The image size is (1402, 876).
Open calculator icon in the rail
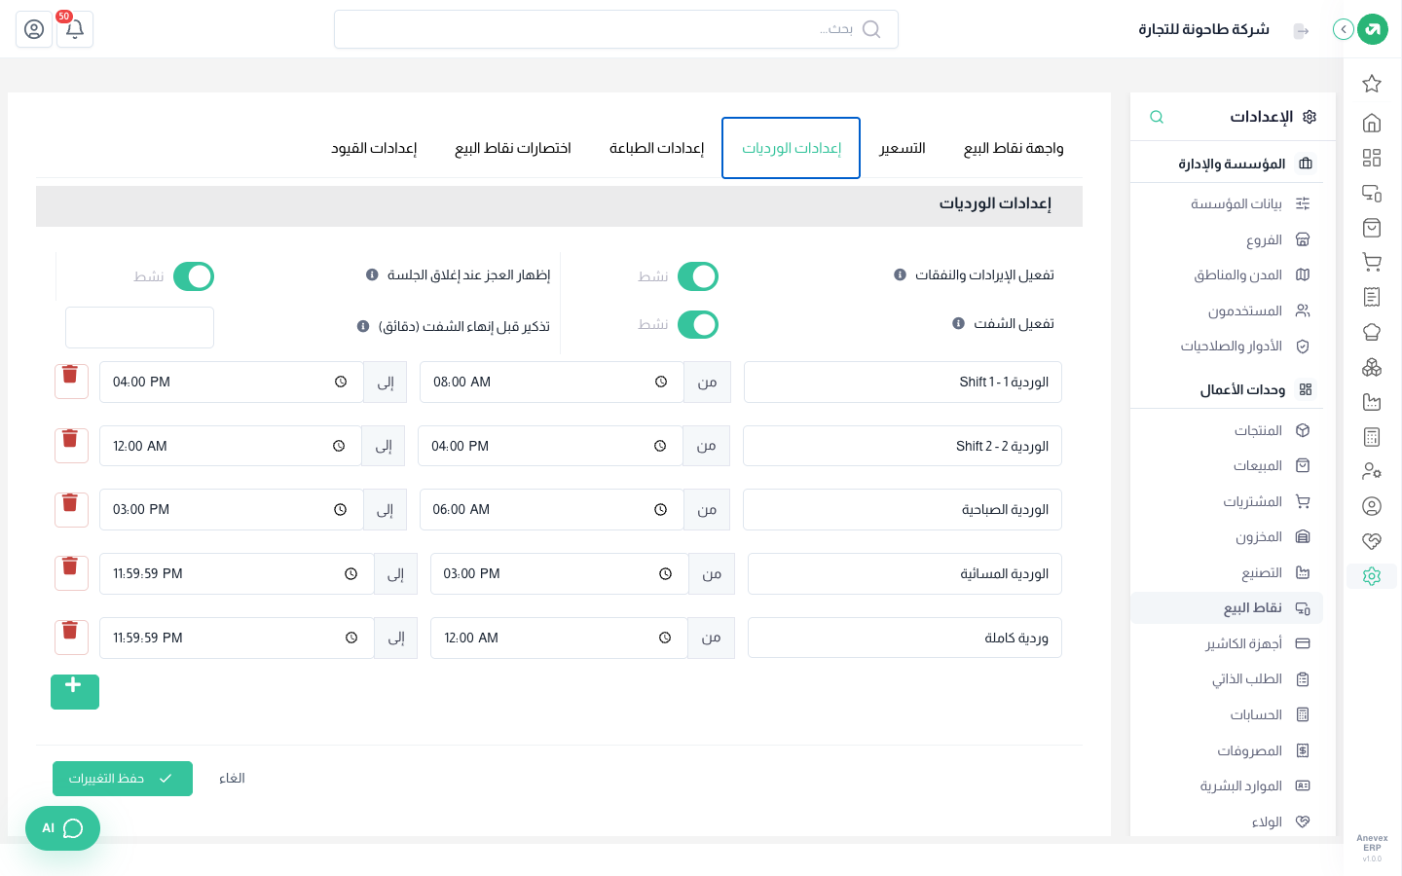(1372, 437)
